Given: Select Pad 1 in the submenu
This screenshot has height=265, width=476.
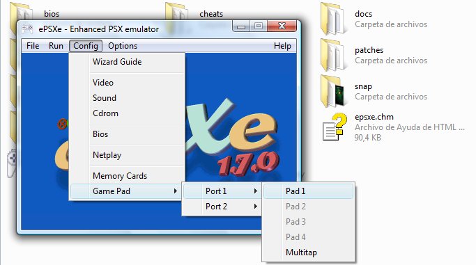Looking at the screenshot, I should coord(309,191).
